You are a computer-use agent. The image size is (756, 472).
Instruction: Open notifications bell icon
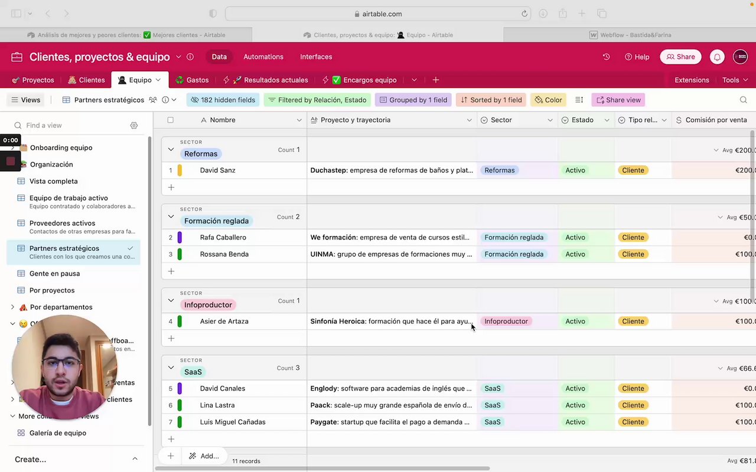tap(717, 57)
